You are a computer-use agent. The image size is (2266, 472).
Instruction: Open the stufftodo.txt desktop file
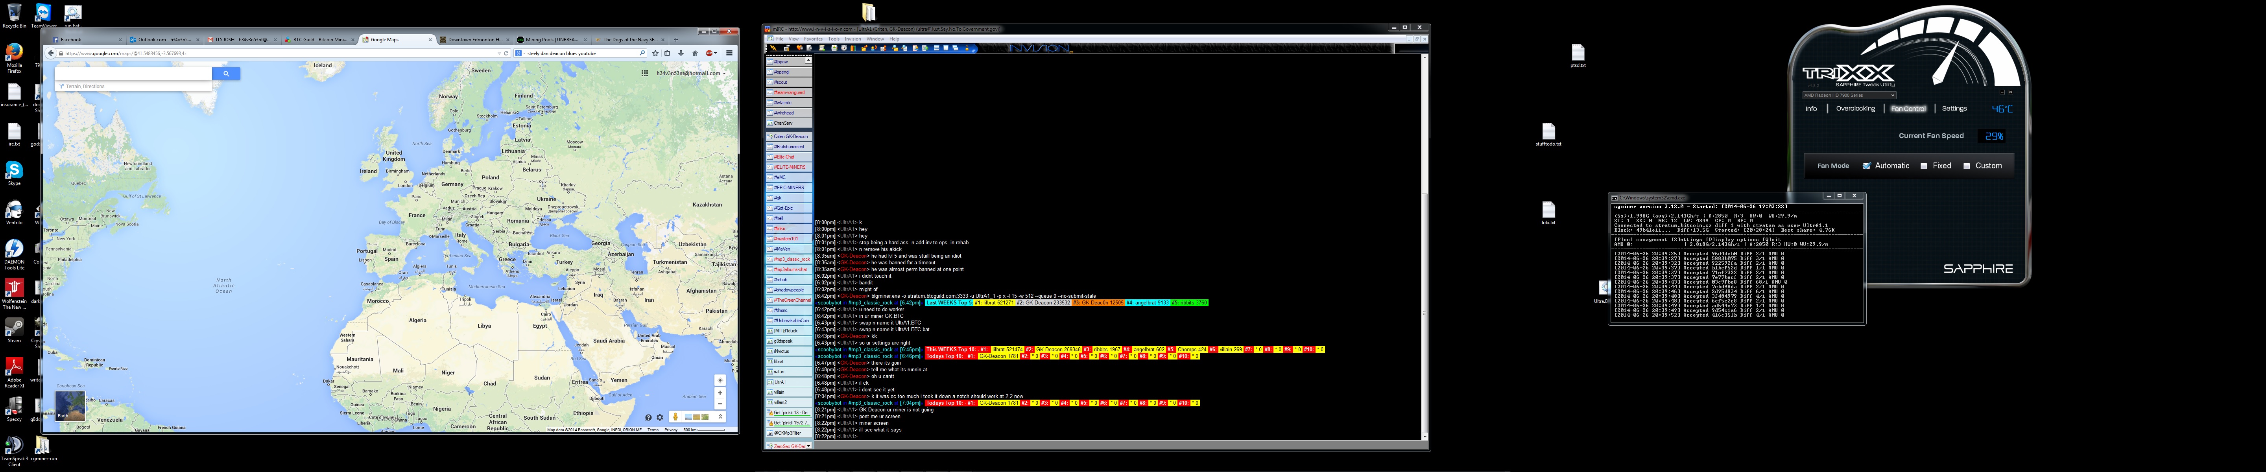(x=1548, y=135)
